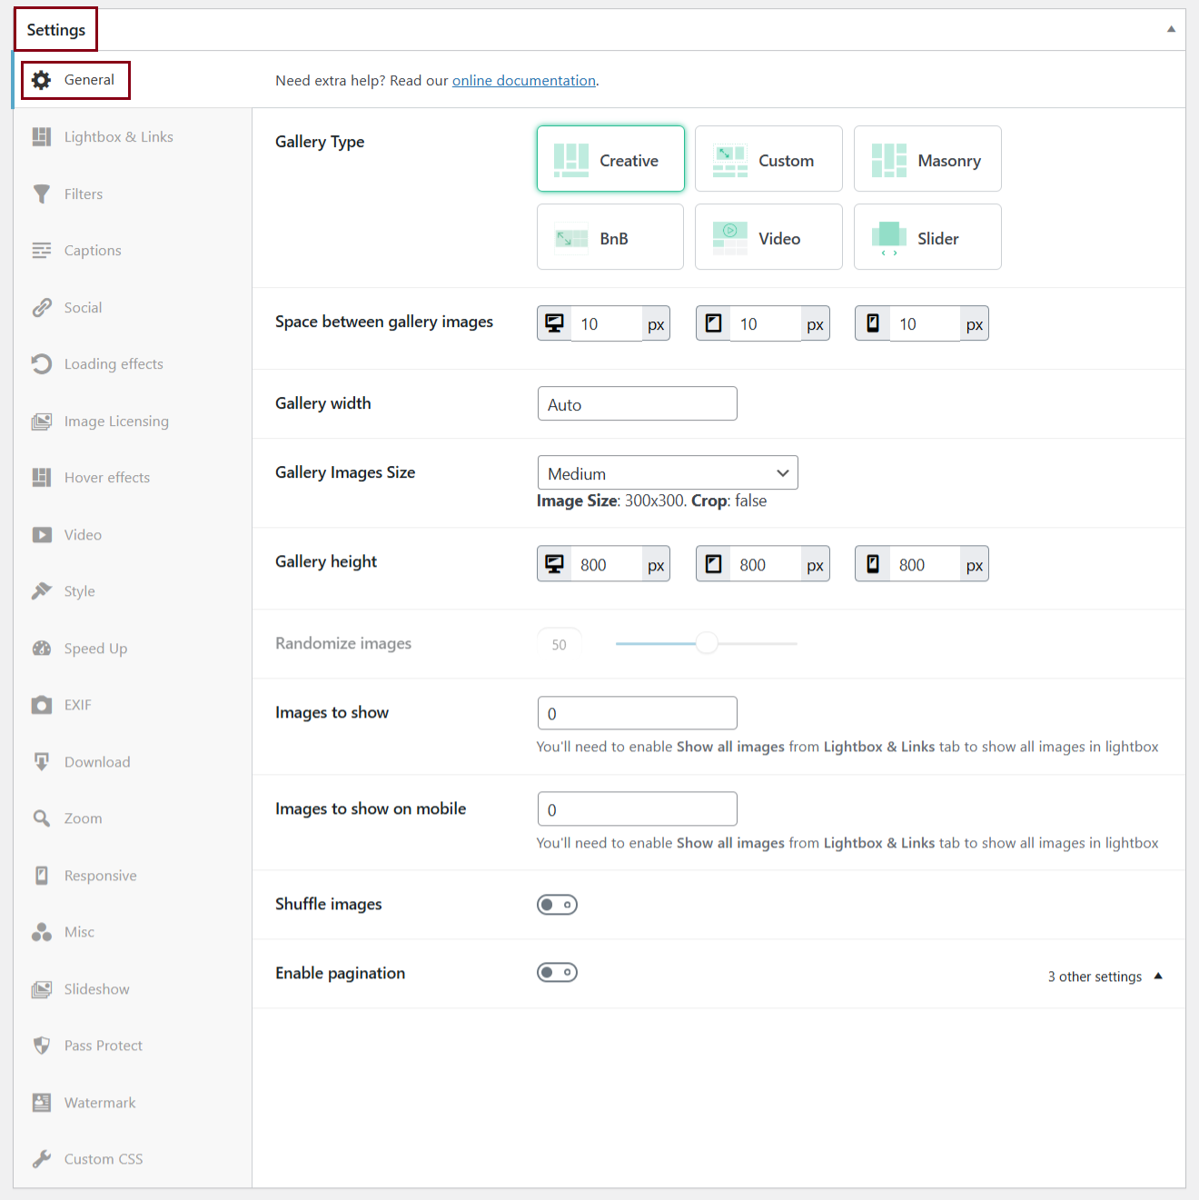Choose the Masonry gallery type icon

(888, 160)
